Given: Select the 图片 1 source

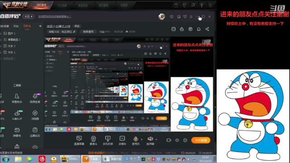Looking at the screenshot, I should 10,33.
